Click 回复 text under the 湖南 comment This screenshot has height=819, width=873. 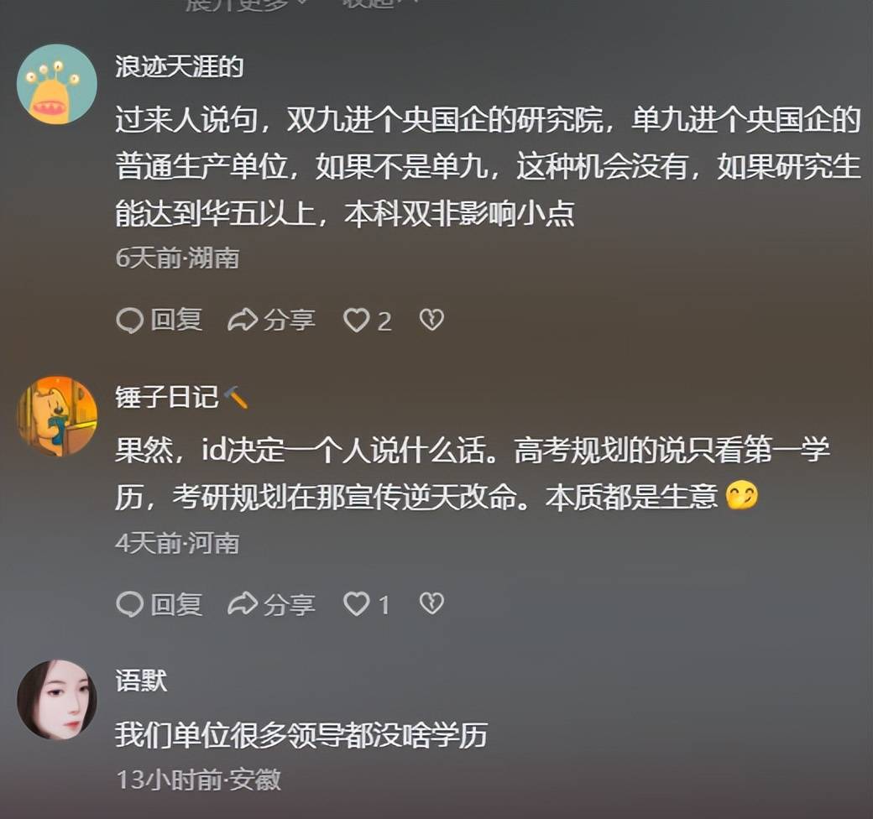(176, 321)
